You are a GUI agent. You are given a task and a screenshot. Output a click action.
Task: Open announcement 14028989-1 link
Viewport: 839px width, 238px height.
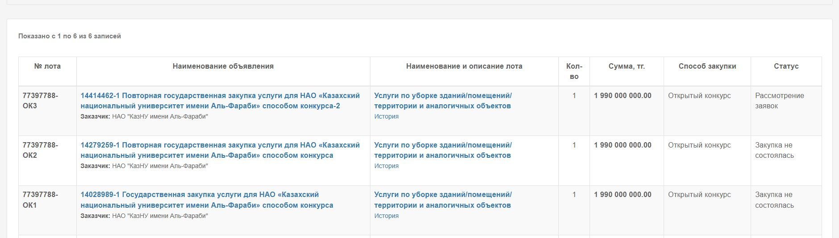click(207, 200)
